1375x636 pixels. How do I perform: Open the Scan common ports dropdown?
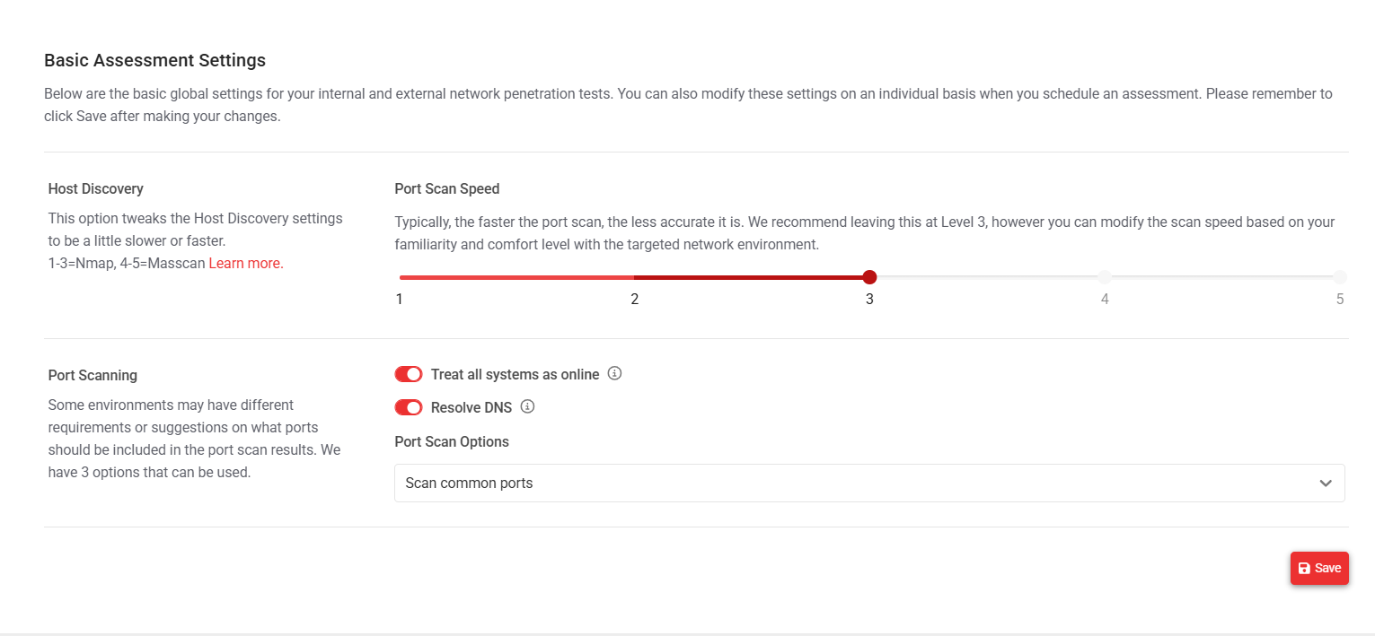(868, 484)
